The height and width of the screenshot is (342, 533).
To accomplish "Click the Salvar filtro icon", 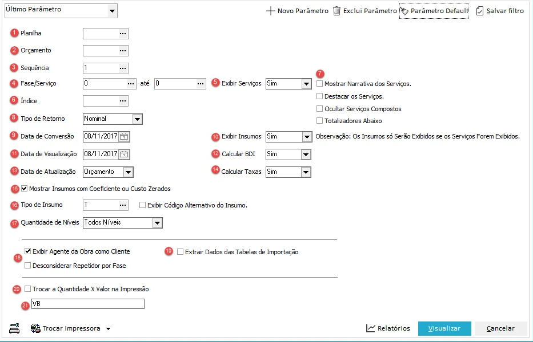I will tap(480, 11).
